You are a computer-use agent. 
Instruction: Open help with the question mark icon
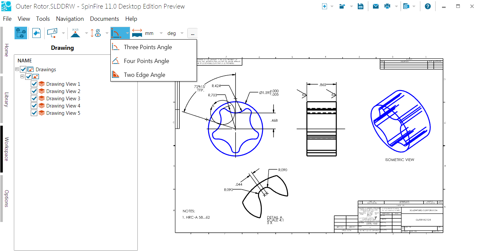pyautogui.click(x=428, y=6)
